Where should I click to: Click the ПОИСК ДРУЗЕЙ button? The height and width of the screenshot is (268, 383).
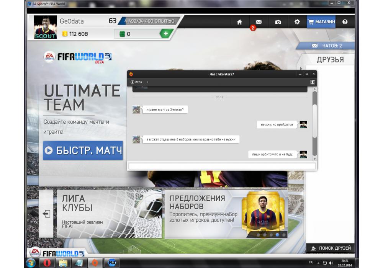click(330, 248)
